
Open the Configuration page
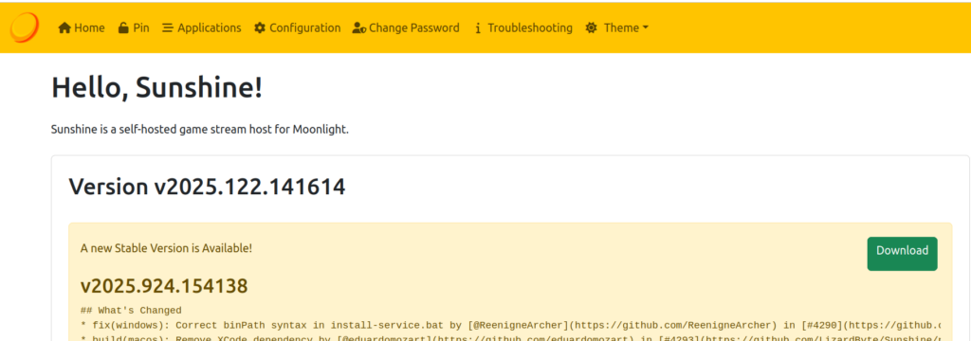tap(297, 27)
